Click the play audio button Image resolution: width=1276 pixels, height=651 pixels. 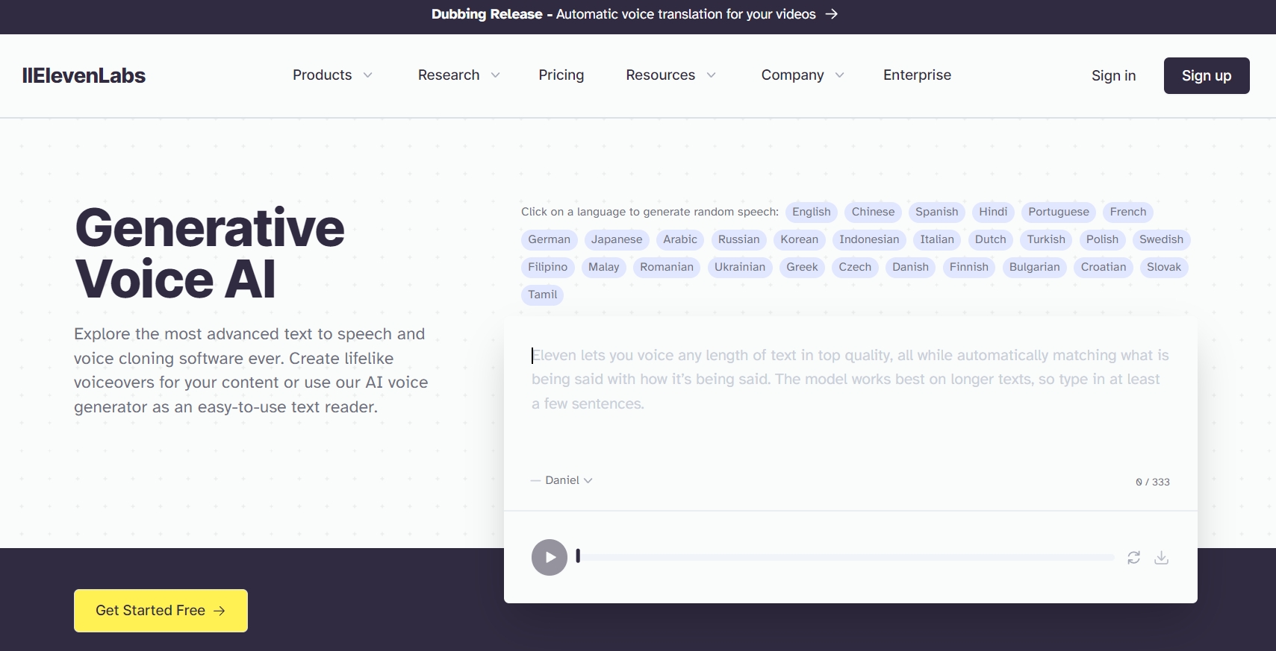550,558
